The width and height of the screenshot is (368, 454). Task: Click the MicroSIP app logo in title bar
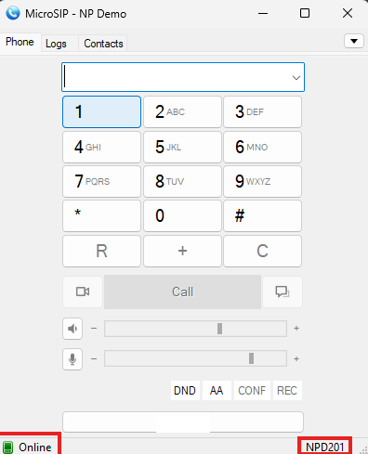(x=13, y=13)
